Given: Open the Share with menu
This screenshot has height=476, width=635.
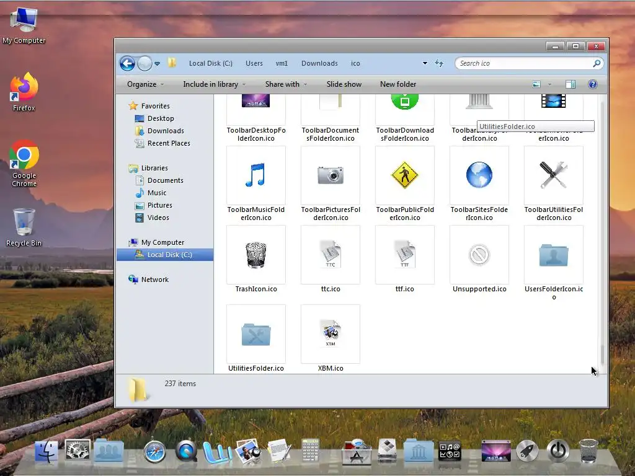Looking at the screenshot, I should (x=286, y=84).
